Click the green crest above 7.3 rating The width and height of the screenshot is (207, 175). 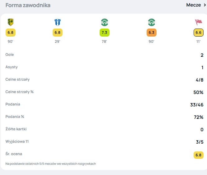coord(105,22)
